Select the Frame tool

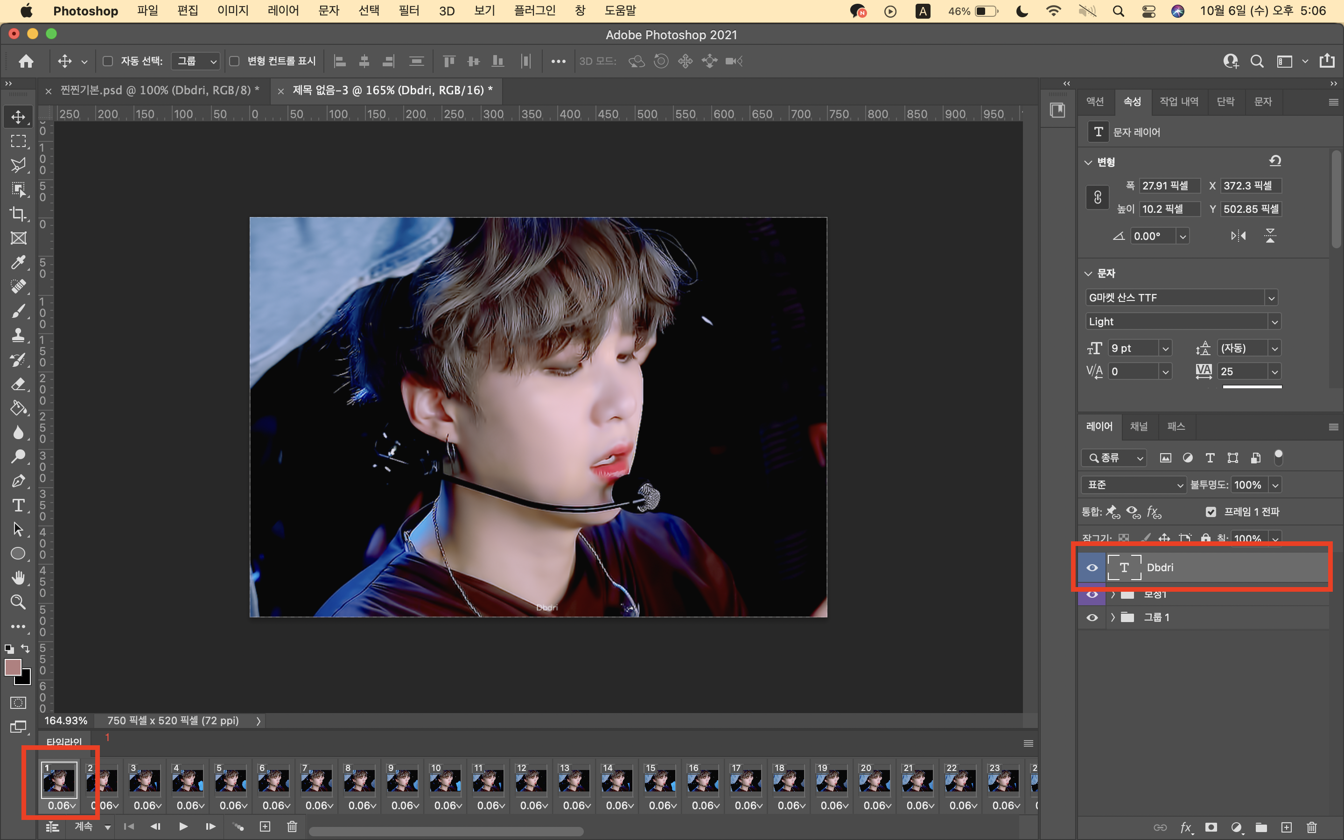(x=18, y=238)
